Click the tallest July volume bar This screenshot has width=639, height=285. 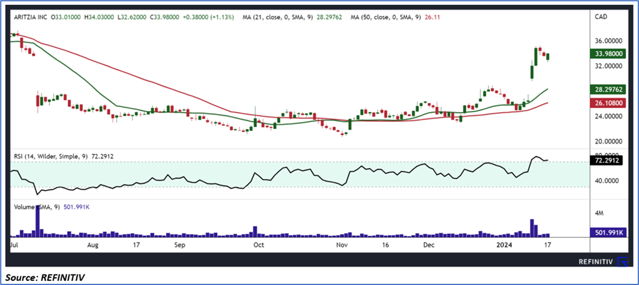click(37, 221)
